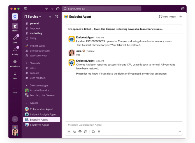Viewport: 195px width, 143px height.
Task: Collapse the Channels section
Action: coord(27,63)
